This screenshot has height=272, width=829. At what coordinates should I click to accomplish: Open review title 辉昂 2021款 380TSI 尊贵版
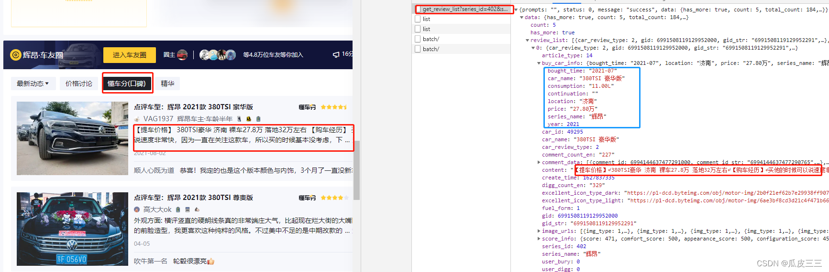click(x=193, y=198)
